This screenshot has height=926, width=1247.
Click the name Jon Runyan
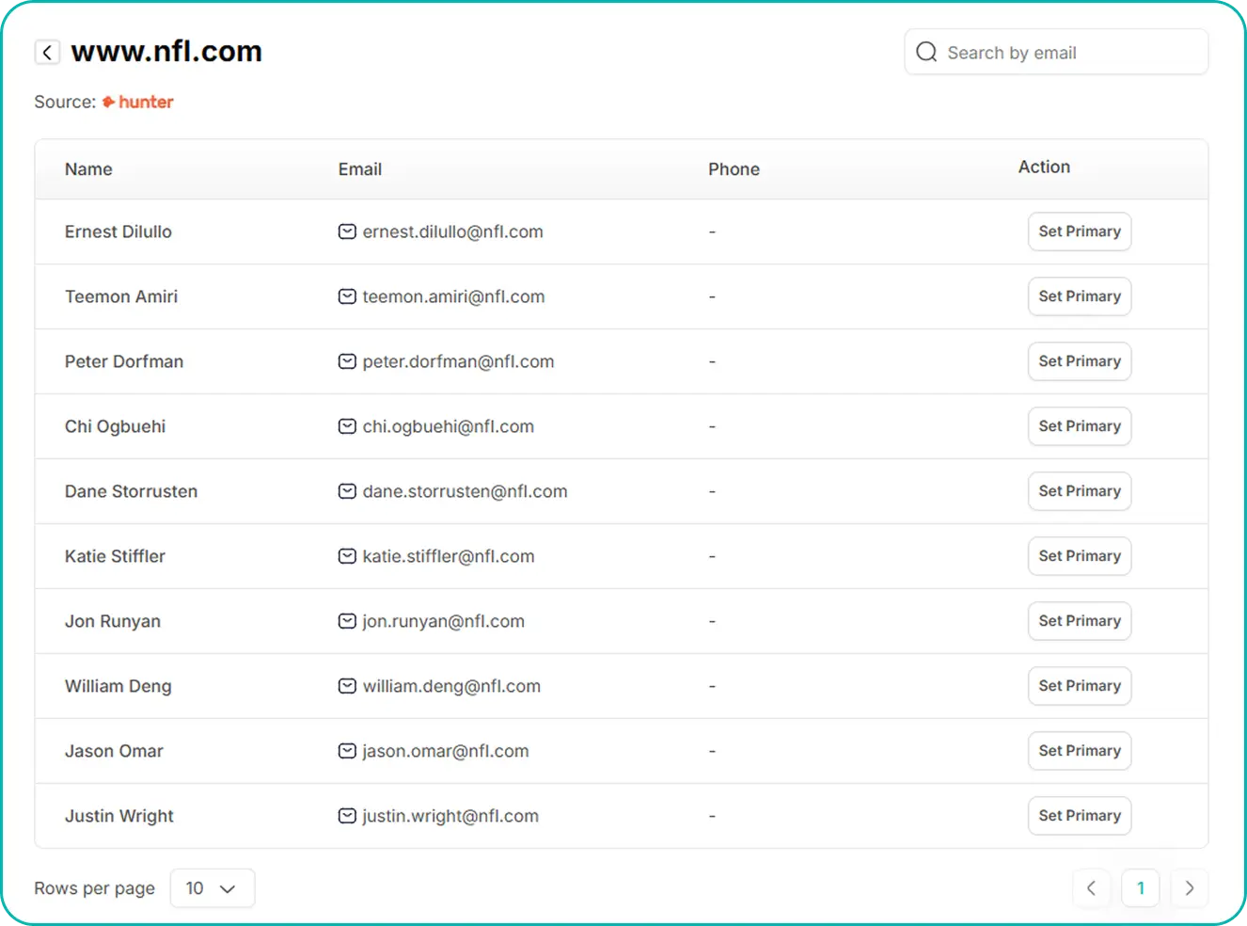click(113, 621)
